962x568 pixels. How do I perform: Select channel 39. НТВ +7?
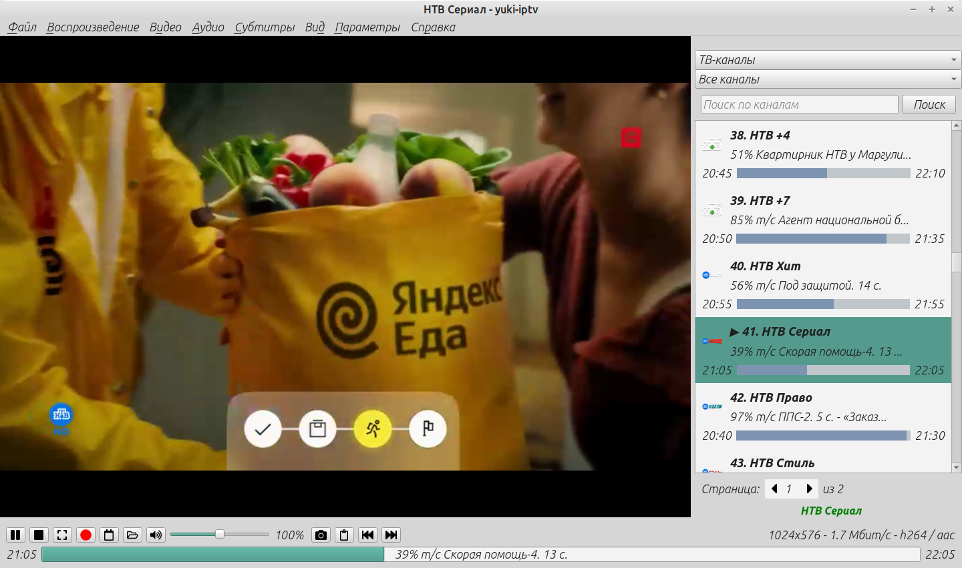pyautogui.click(x=823, y=219)
